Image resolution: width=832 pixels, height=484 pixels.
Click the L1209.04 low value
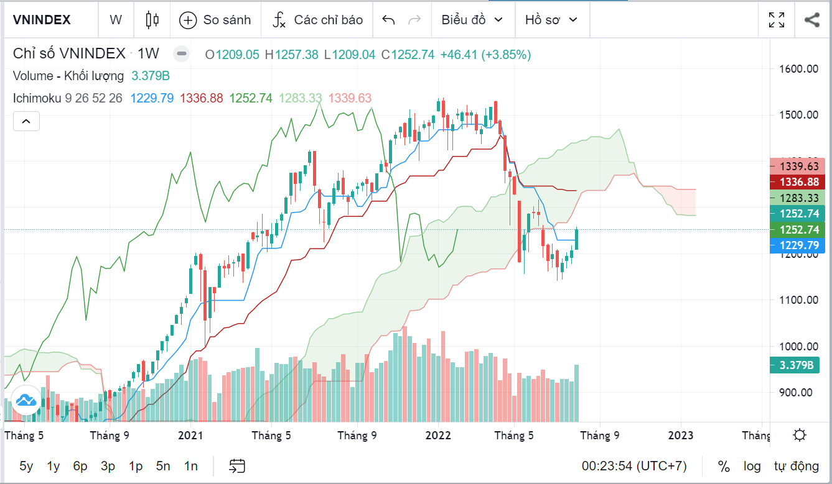click(x=350, y=55)
